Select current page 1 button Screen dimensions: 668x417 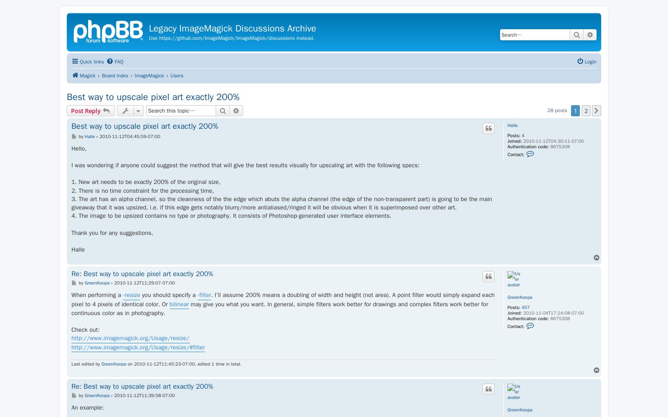[x=575, y=111]
